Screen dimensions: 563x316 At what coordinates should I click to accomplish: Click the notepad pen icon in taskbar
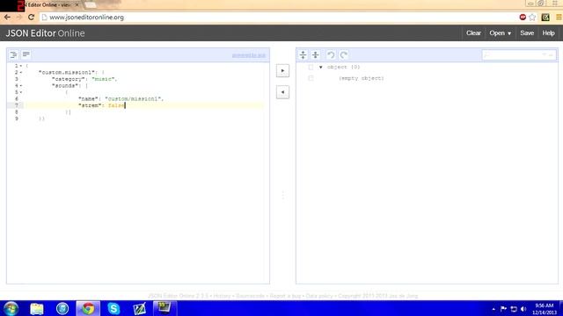(x=139, y=308)
